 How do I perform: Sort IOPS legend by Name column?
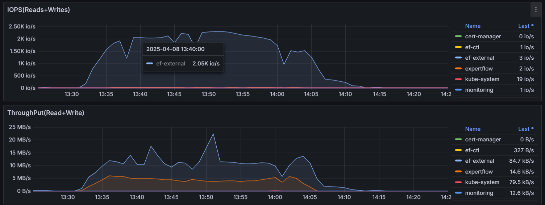coord(473,26)
